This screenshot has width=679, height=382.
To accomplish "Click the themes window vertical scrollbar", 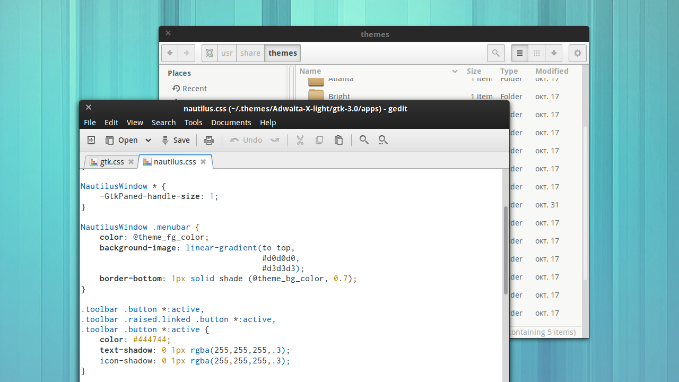I will (x=585, y=203).
